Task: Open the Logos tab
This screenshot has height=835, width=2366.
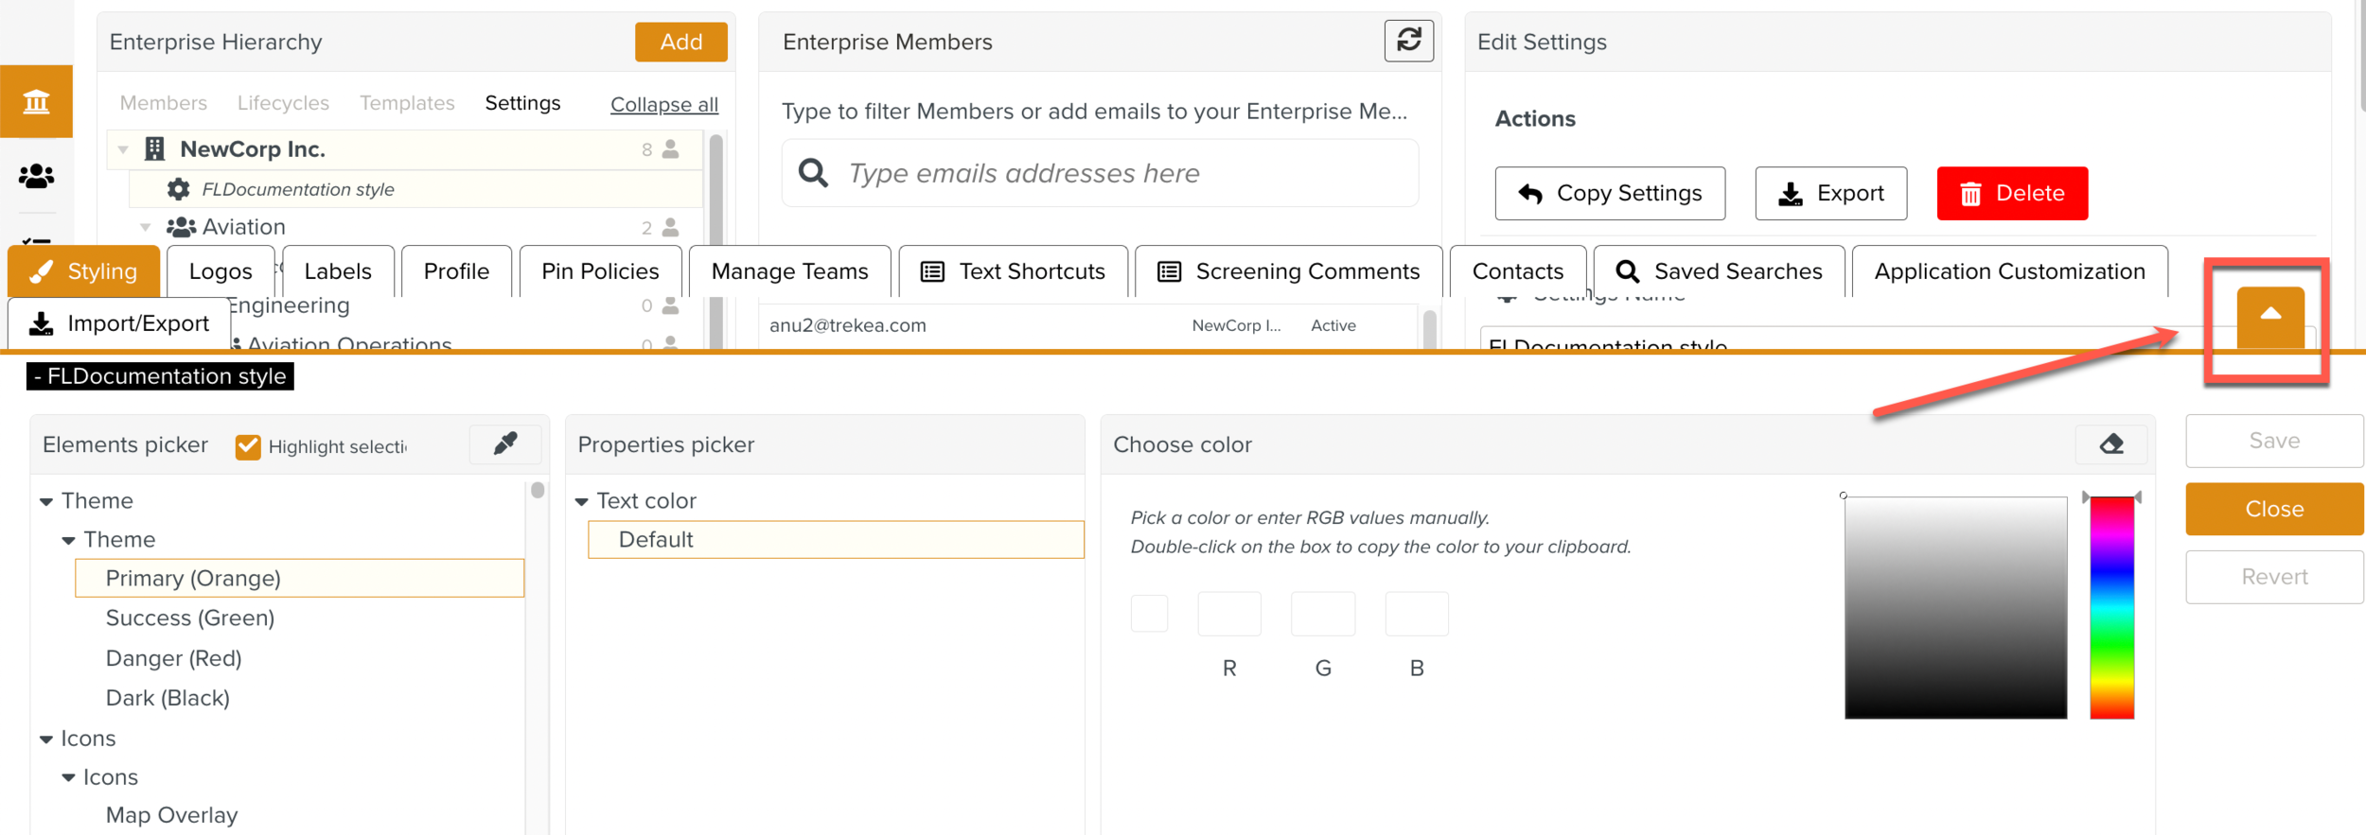Action: tap(221, 271)
